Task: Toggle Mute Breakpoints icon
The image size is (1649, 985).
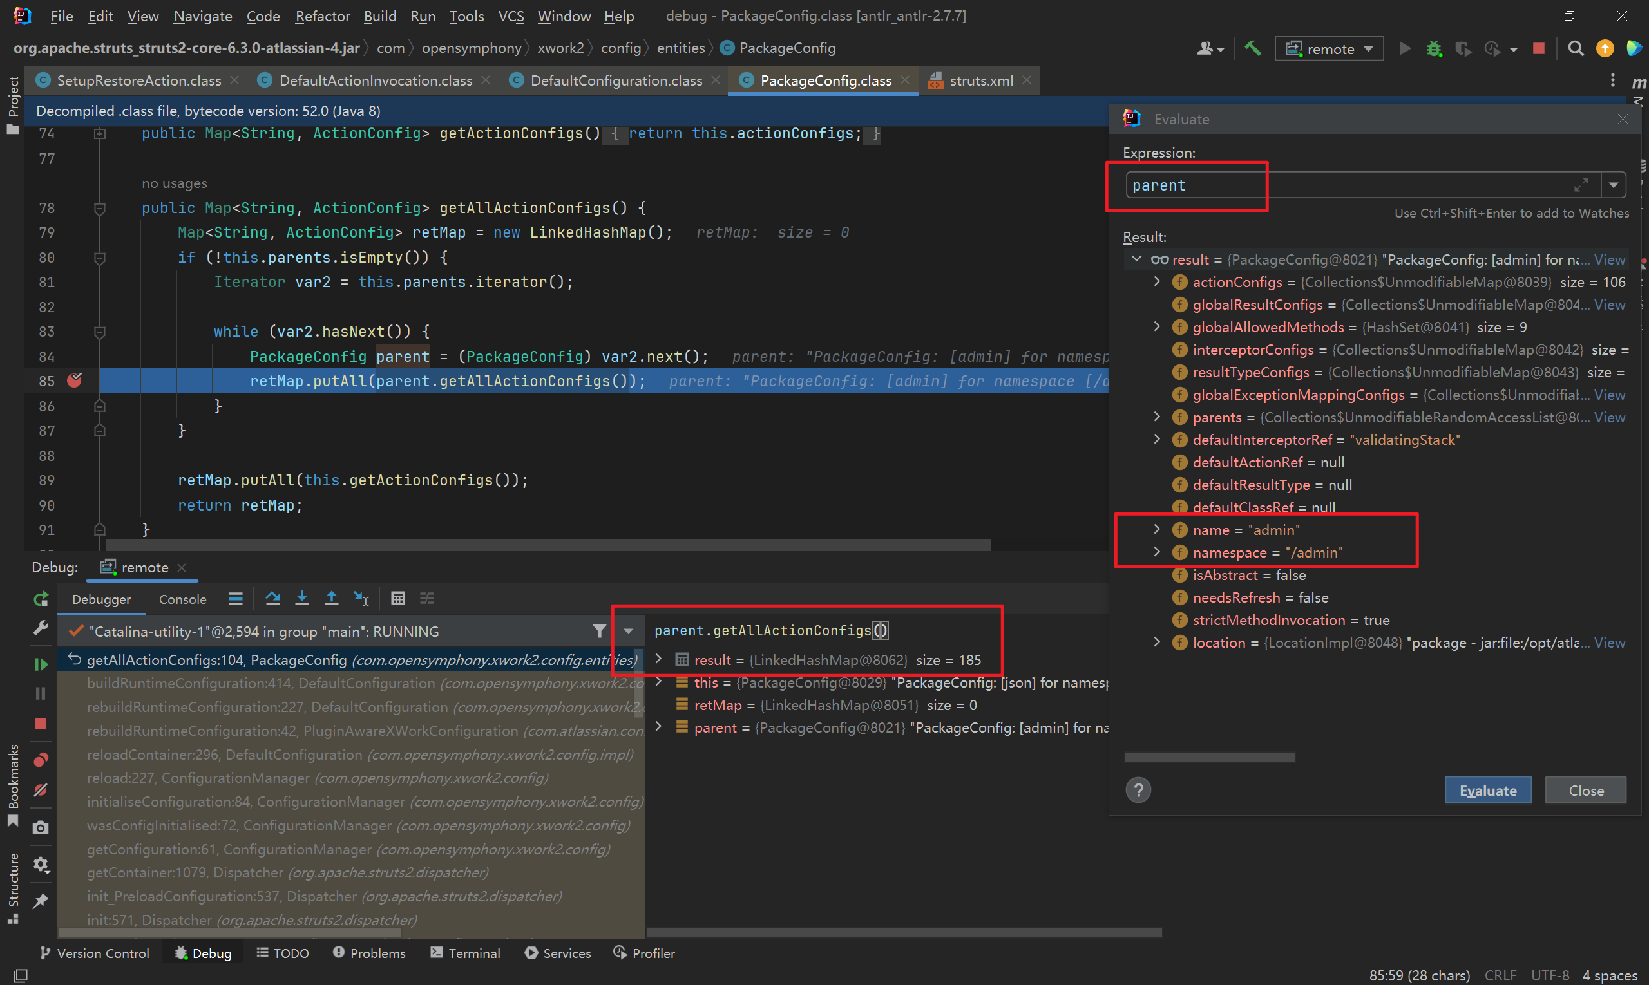Action: (x=41, y=790)
